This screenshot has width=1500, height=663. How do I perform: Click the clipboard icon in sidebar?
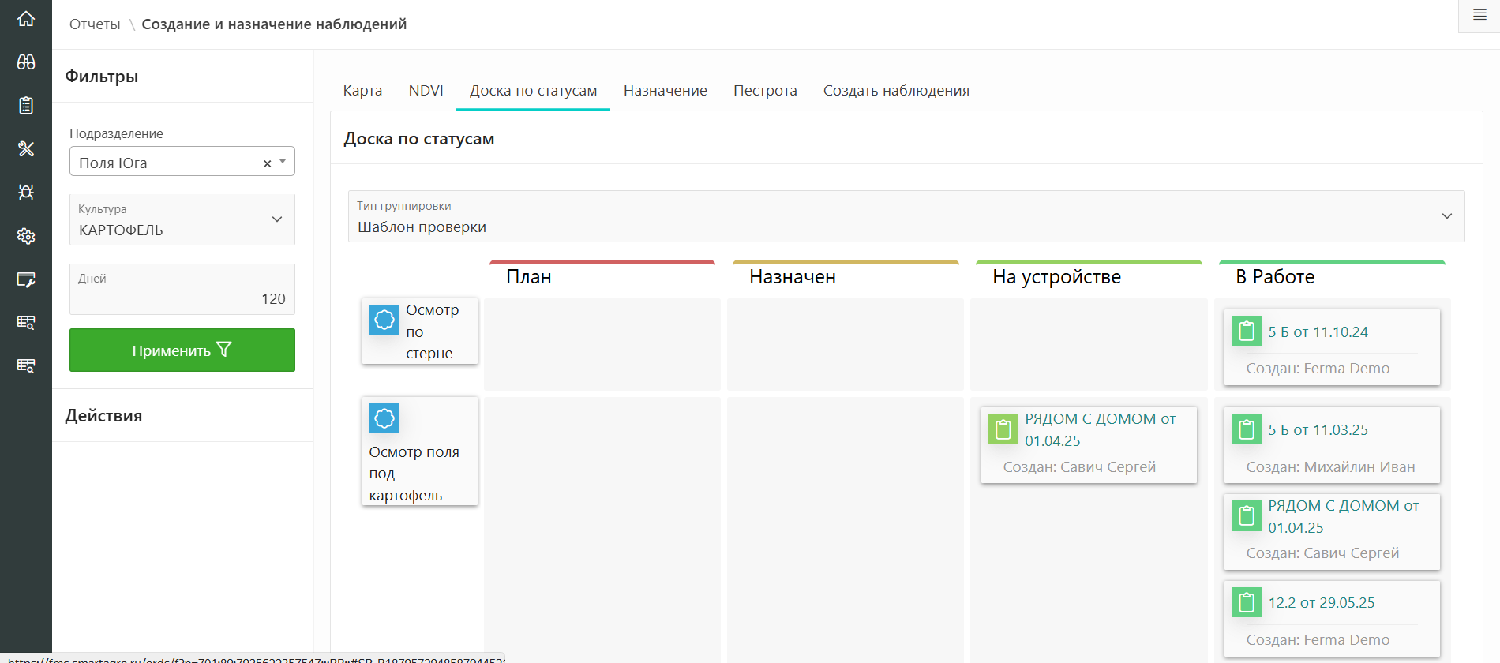[26, 105]
